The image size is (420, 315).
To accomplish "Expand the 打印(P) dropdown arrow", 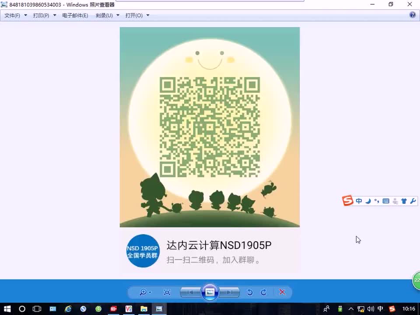I will tap(55, 15).
